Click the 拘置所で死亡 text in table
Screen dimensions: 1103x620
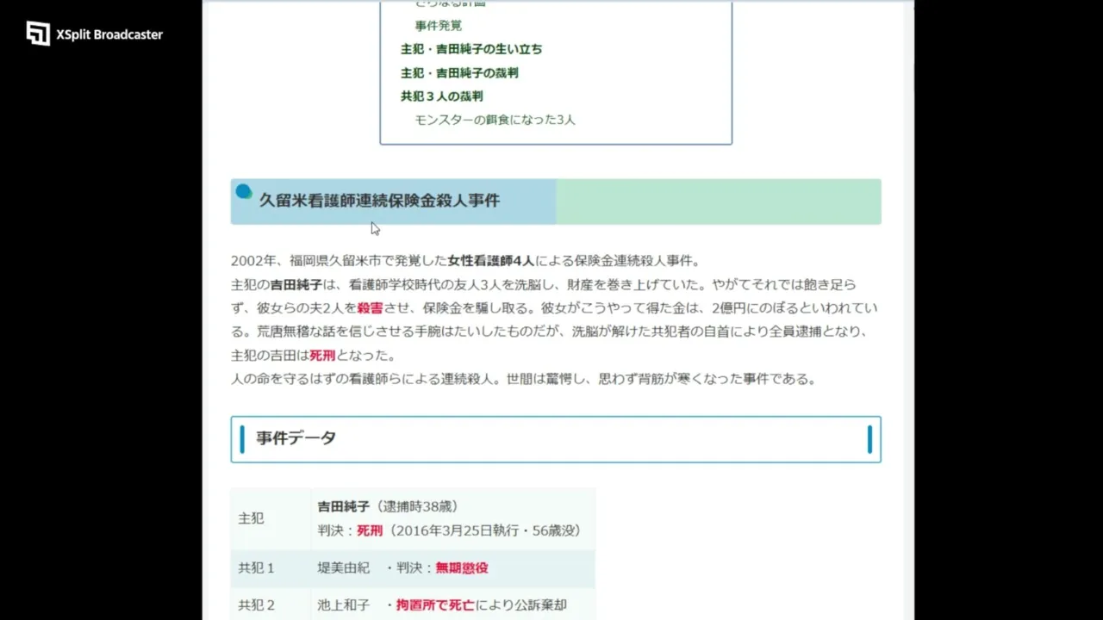point(435,605)
